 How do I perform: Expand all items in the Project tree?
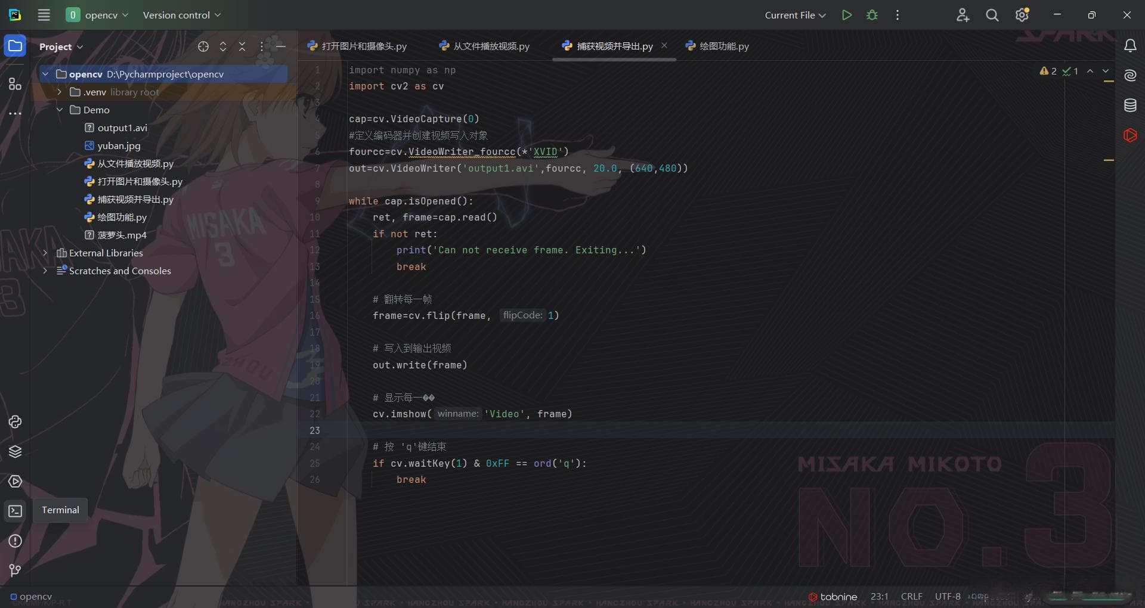pyautogui.click(x=223, y=46)
